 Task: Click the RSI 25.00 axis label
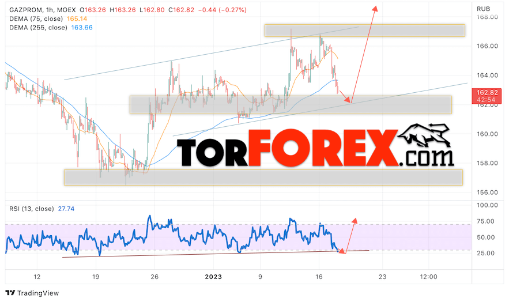click(485, 253)
